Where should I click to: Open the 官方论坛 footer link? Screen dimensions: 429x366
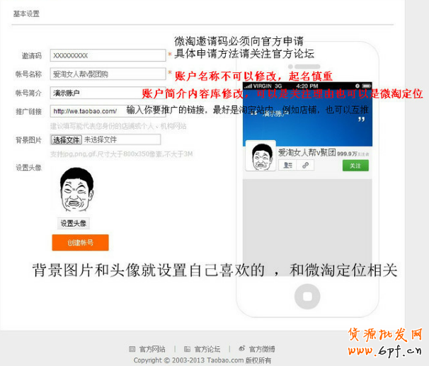point(207,349)
